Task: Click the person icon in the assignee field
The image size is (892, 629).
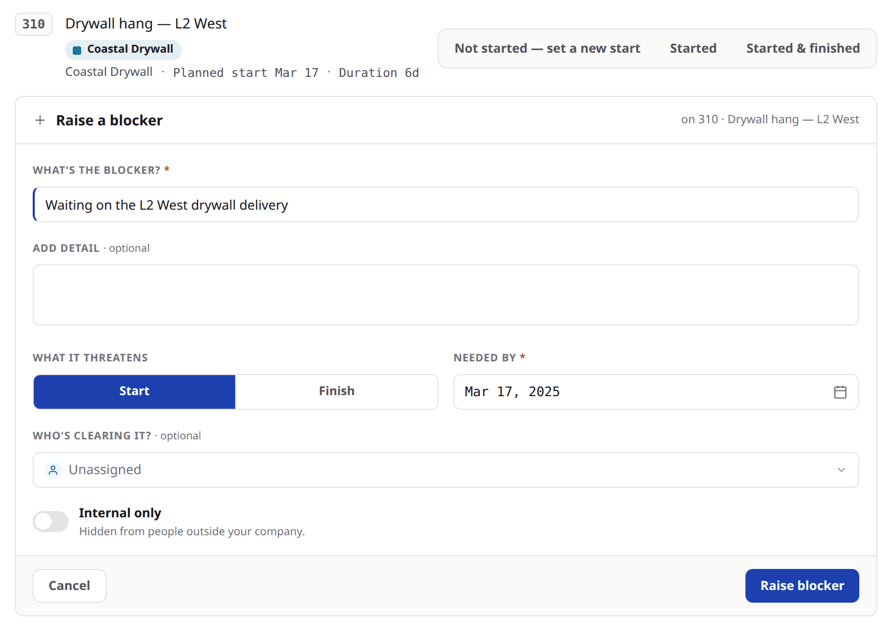Action: [x=53, y=470]
